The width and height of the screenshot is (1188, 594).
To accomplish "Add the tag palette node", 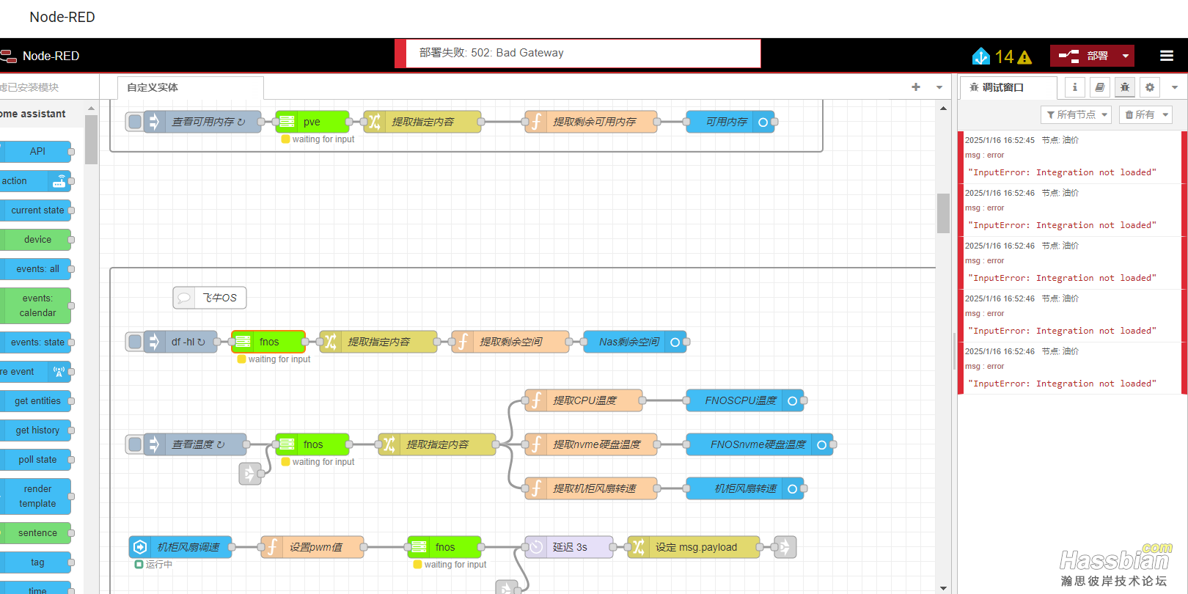I will point(36,562).
